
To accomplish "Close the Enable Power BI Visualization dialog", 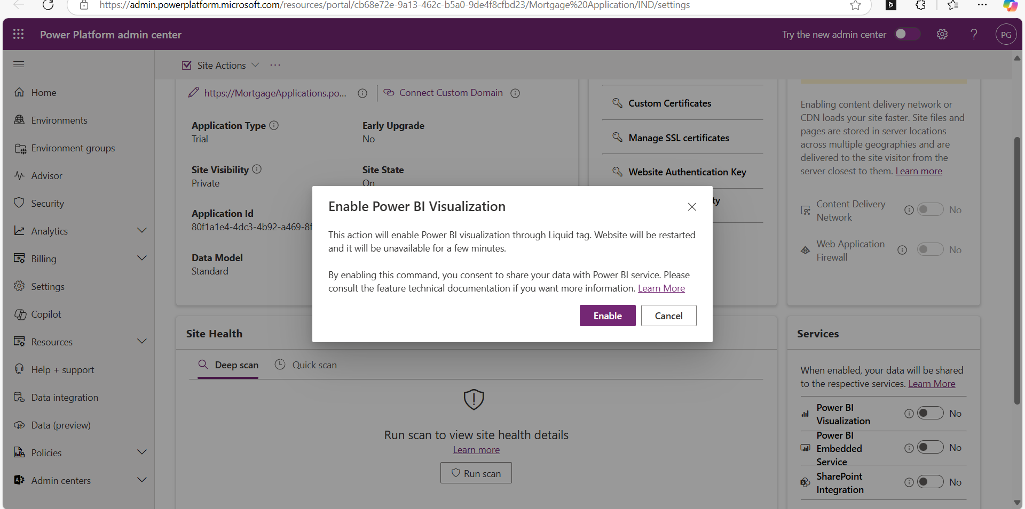I will [x=692, y=207].
